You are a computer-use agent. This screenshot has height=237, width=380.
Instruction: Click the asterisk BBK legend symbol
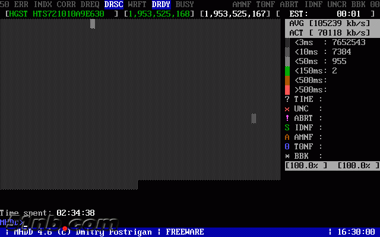click(x=287, y=156)
